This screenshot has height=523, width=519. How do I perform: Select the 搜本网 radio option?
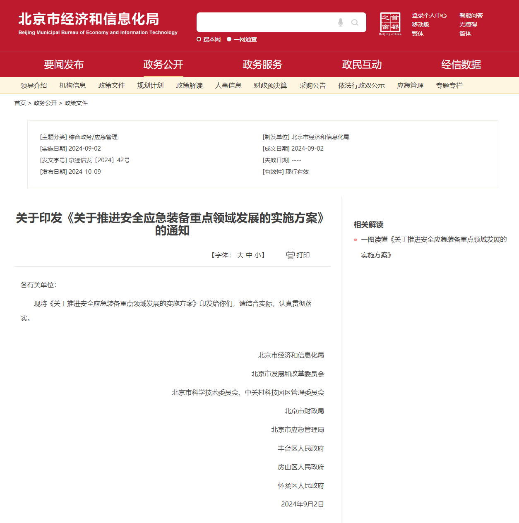click(199, 39)
